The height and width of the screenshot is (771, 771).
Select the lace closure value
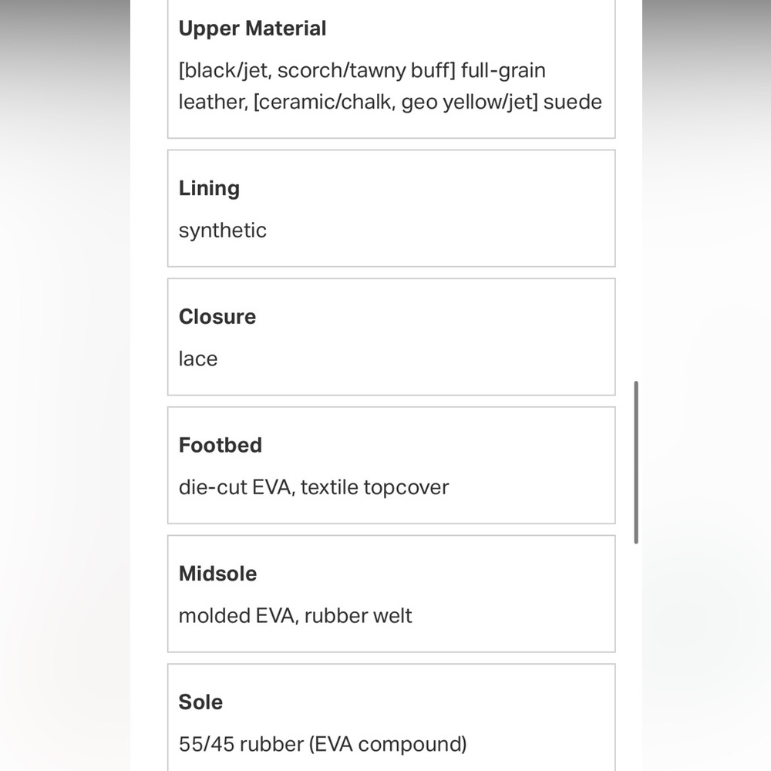198,359
